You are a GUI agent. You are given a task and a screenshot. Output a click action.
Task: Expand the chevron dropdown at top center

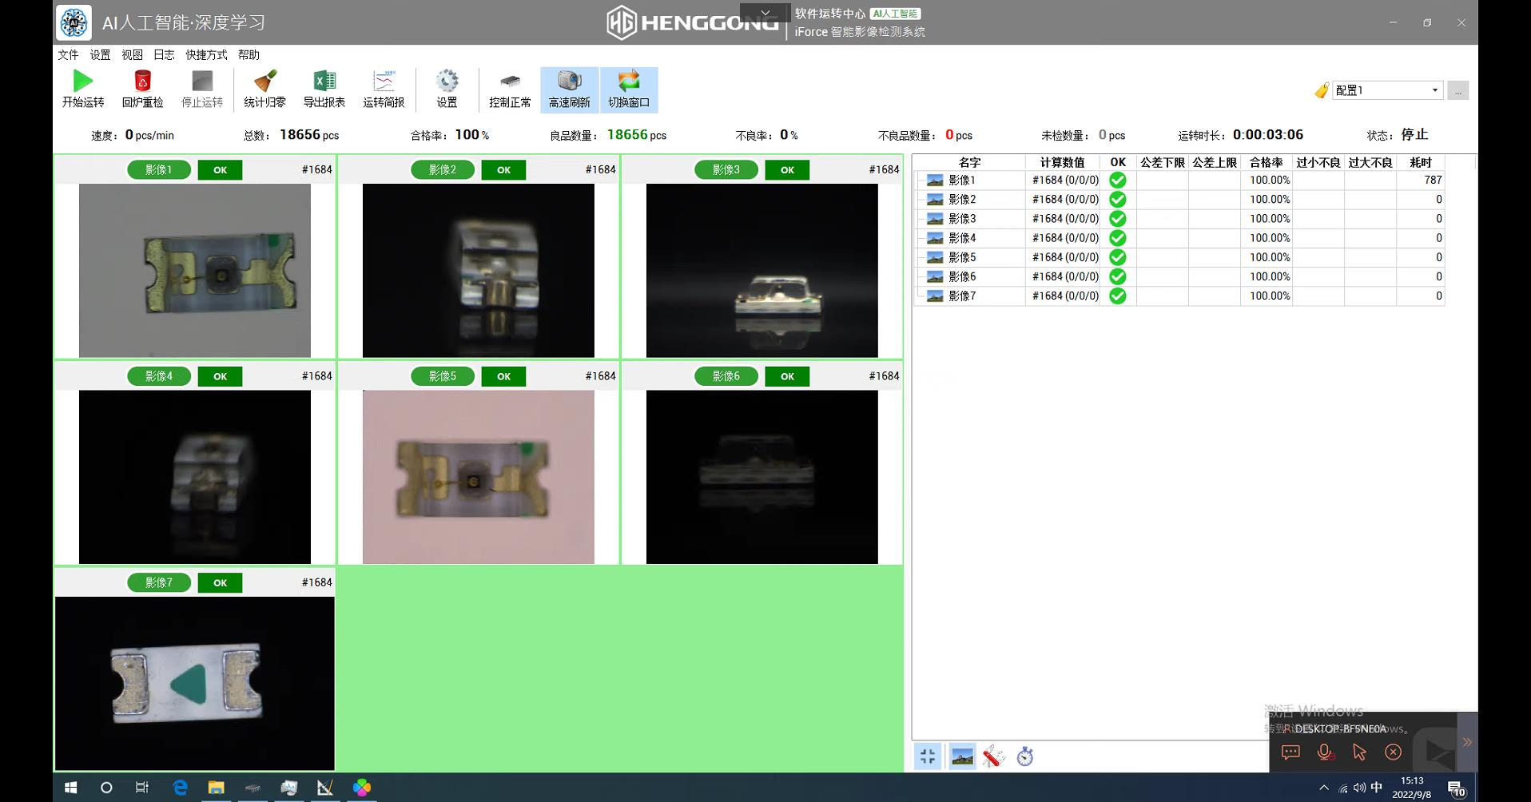click(x=765, y=13)
